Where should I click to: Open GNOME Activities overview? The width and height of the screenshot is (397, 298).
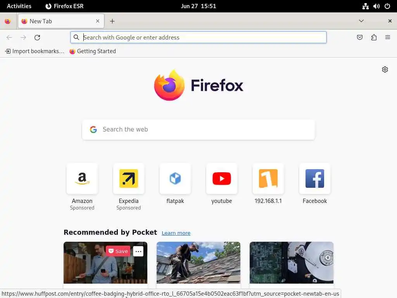coord(19,6)
